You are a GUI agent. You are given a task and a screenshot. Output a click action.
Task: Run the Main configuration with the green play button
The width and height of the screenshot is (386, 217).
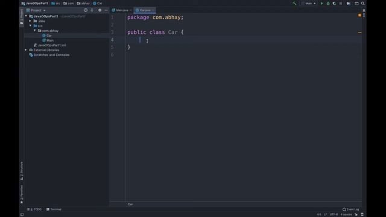(321, 4)
